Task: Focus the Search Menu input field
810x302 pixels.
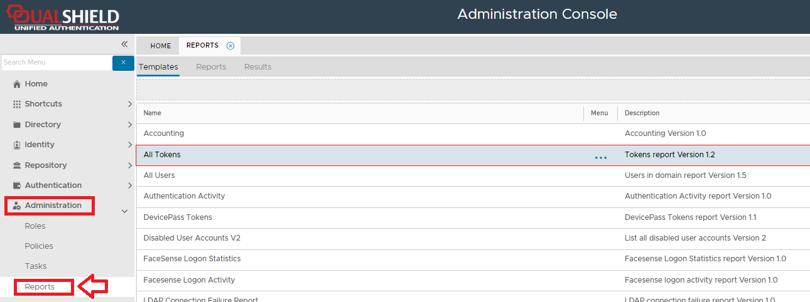Action: 57,63
